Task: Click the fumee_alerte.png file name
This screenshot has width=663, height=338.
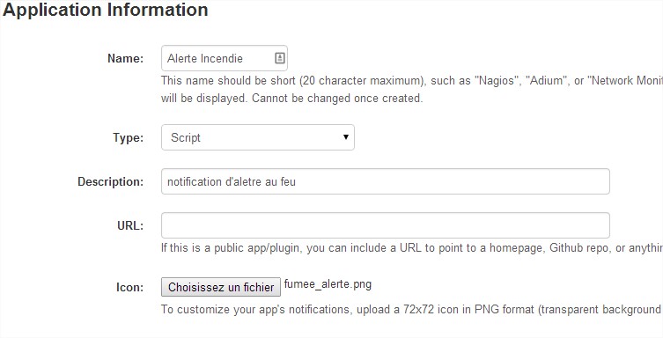Action: click(x=328, y=284)
